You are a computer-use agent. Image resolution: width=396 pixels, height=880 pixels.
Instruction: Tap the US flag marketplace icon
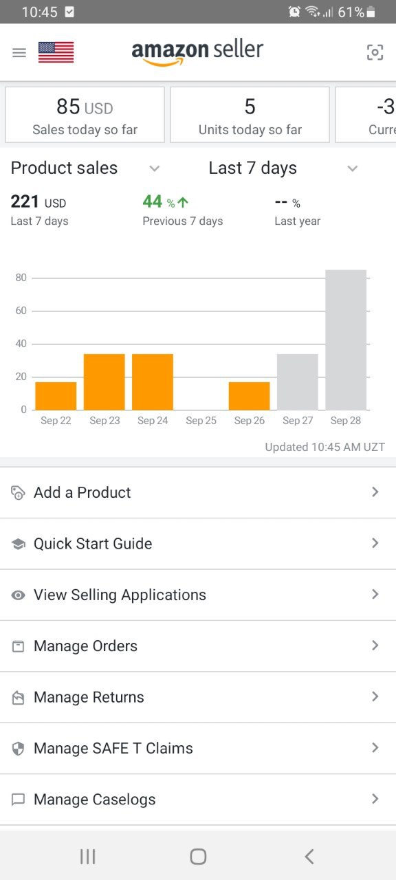56,52
